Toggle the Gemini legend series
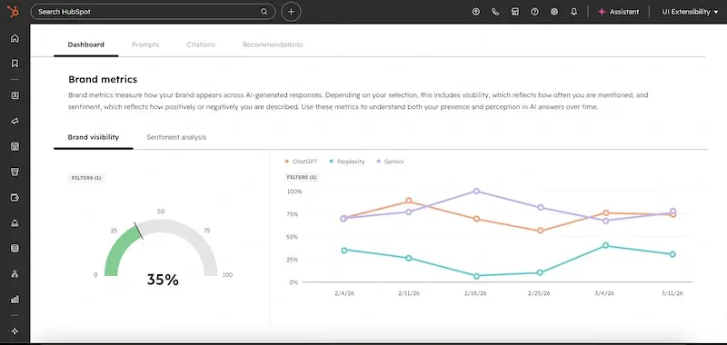727x345 pixels. click(x=390, y=162)
